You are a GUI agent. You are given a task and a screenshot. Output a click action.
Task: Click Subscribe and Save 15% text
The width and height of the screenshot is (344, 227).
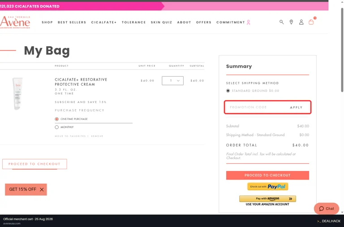(81, 102)
